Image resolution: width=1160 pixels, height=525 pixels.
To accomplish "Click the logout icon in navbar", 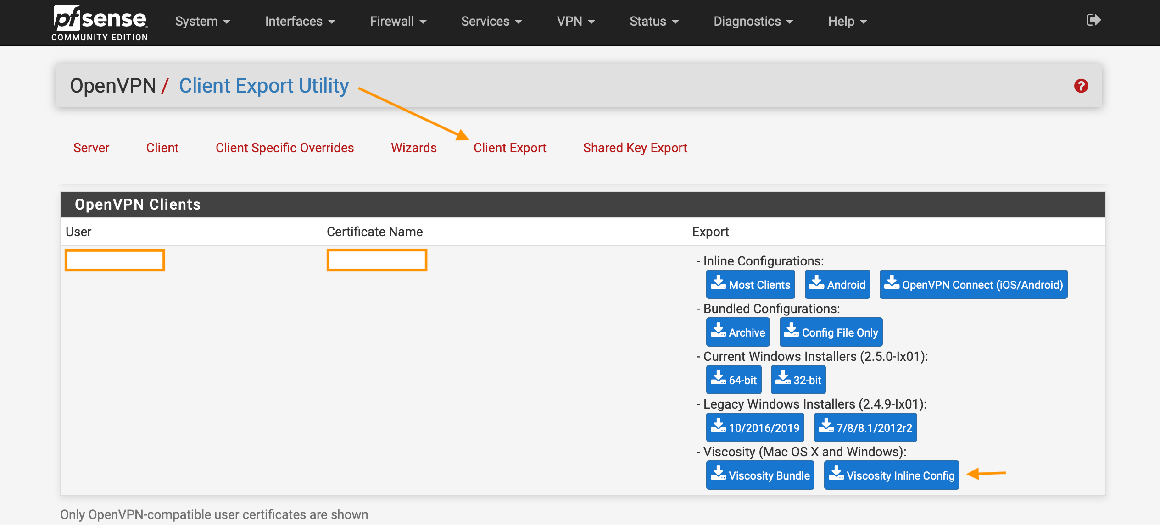I will 1093,20.
